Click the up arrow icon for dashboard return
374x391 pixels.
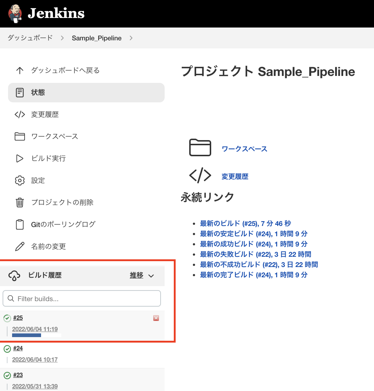(x=20, y=70)
